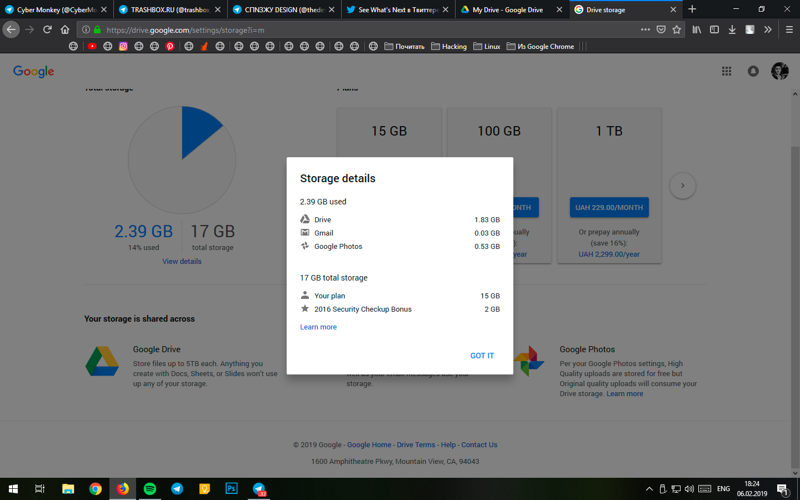Open the Почитать bookmarks folder
Viewport: 800px width, 500px height.
tap(404, 46)
